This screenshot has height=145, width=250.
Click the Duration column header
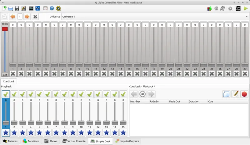(198, 101)
